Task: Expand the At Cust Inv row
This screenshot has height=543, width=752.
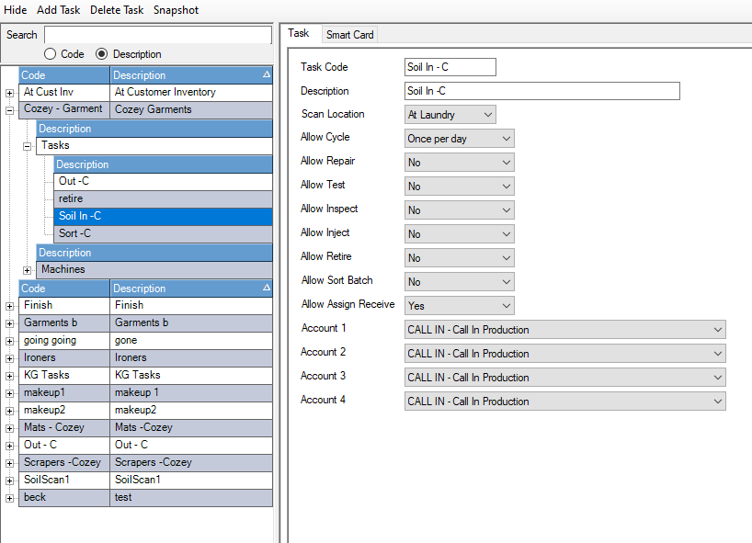Action: pyautogui.click(x=9, y=93)
